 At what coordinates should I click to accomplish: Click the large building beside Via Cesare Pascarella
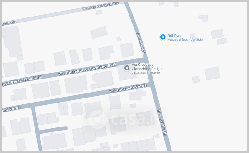pyautogui.click(x=12, y=42)
